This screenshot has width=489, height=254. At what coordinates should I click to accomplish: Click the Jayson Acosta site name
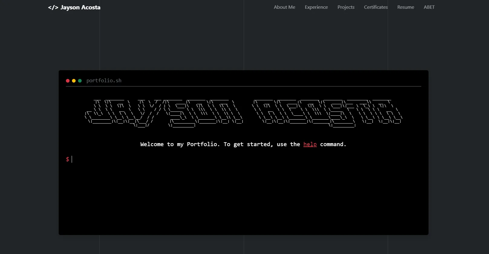pos(80,8)
